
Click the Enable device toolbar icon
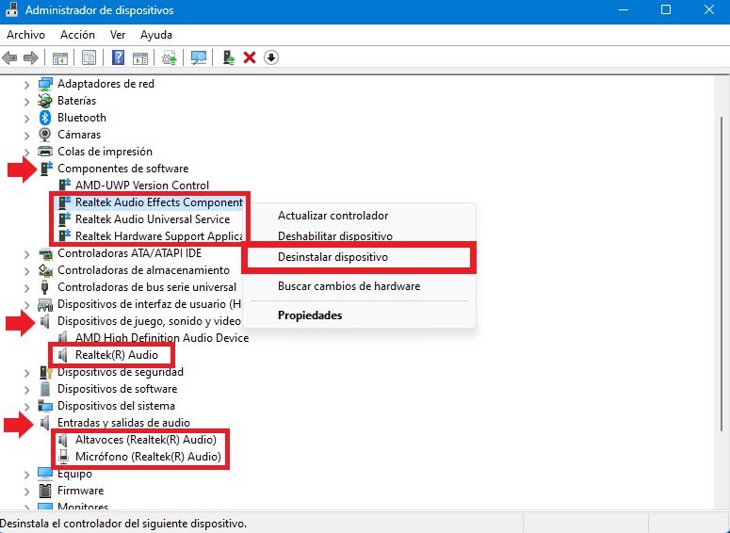pos(229,58)
